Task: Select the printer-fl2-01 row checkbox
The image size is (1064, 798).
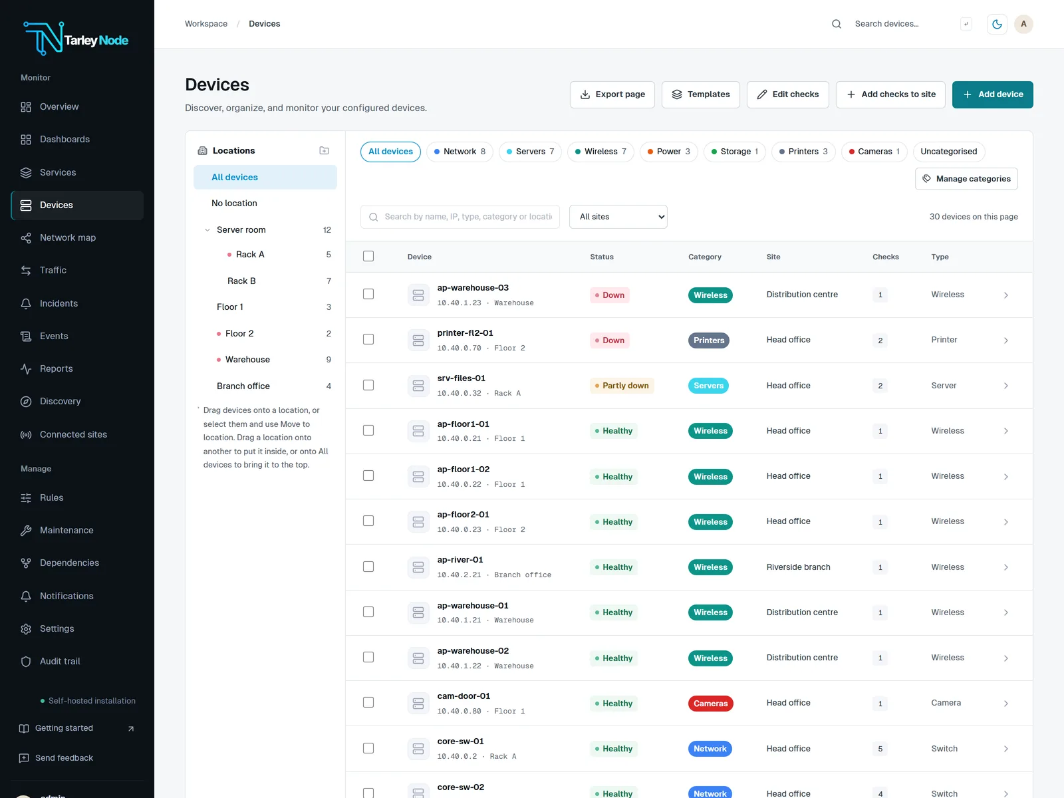Action: (x=368, y=339)
